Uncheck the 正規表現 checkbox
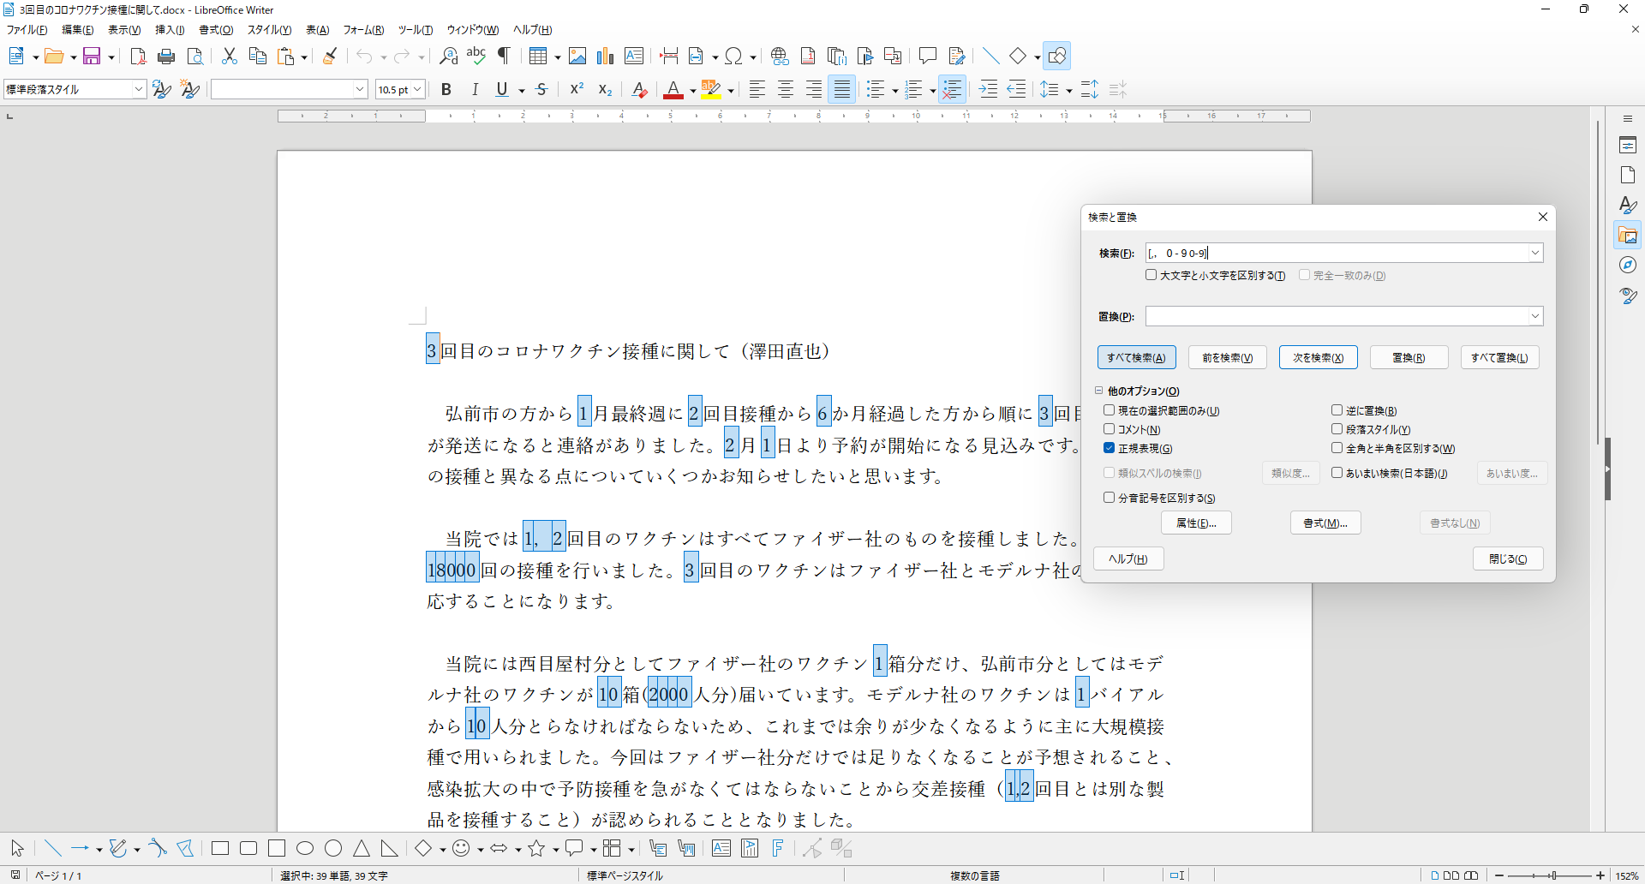The image size is (1645, 884). (1109, 448)
